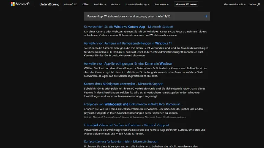Expand the Produkte dropdown
Image resolution: width=264 pixels, height=148 pixels.
pos(100,4)
